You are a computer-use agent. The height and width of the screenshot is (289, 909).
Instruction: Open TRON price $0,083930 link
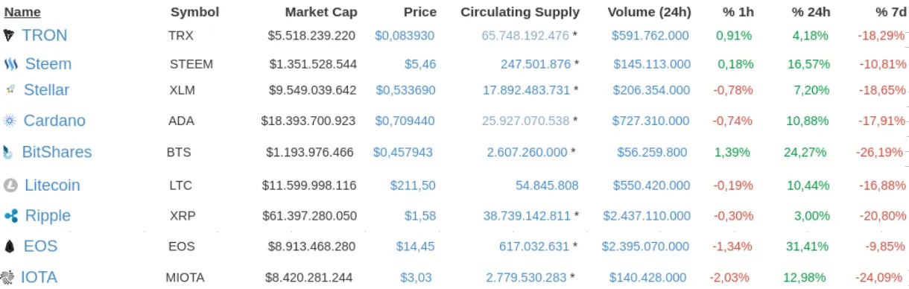pyautogui.click(x=405, y=35)
